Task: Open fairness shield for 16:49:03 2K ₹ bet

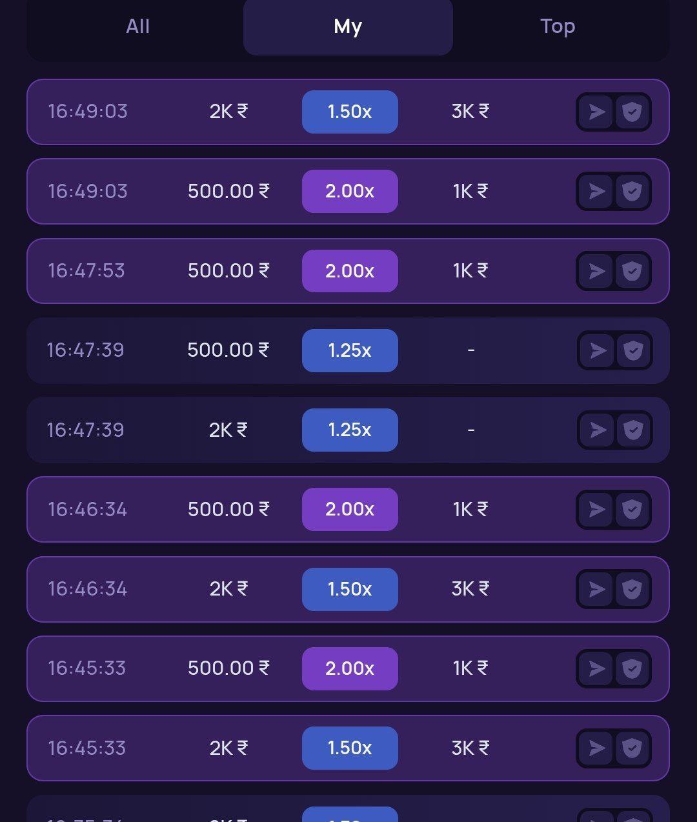Action: [x=632, y=112]
